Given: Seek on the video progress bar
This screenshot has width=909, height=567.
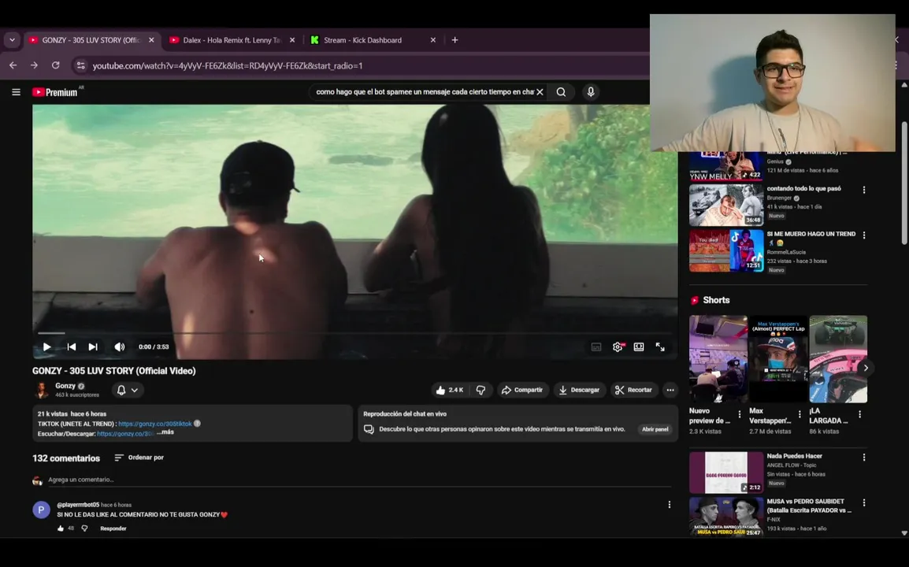Looking at the screenshot, I should 354,333.
